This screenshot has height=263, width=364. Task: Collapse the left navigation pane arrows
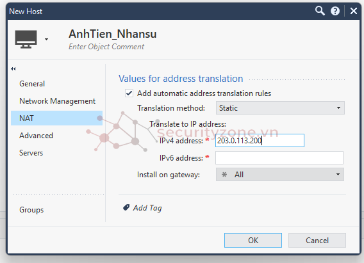click(13, 69)
